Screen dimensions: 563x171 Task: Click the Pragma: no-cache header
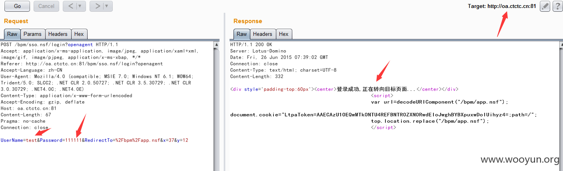(23, 121)
